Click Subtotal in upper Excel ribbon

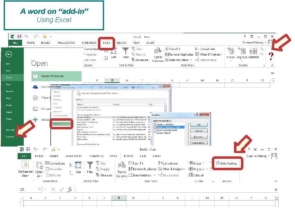pos(254,53)
